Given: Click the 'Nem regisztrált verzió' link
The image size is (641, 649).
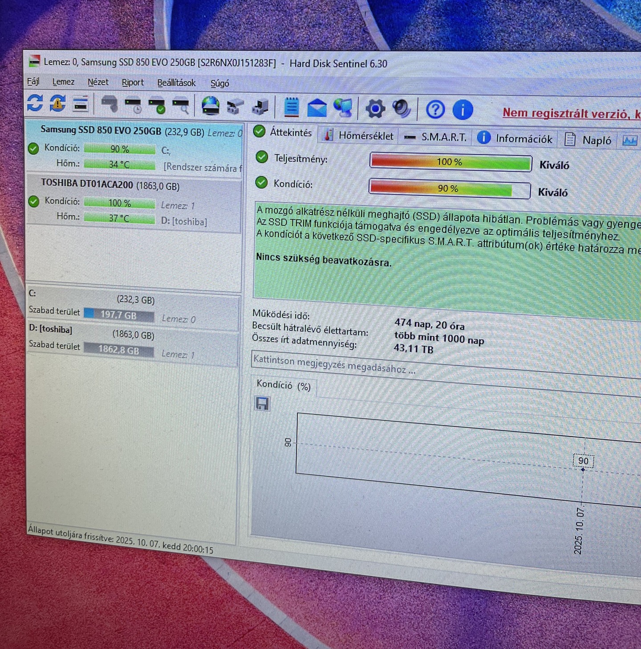Looking at the screenshot, I should pos(572,114).
